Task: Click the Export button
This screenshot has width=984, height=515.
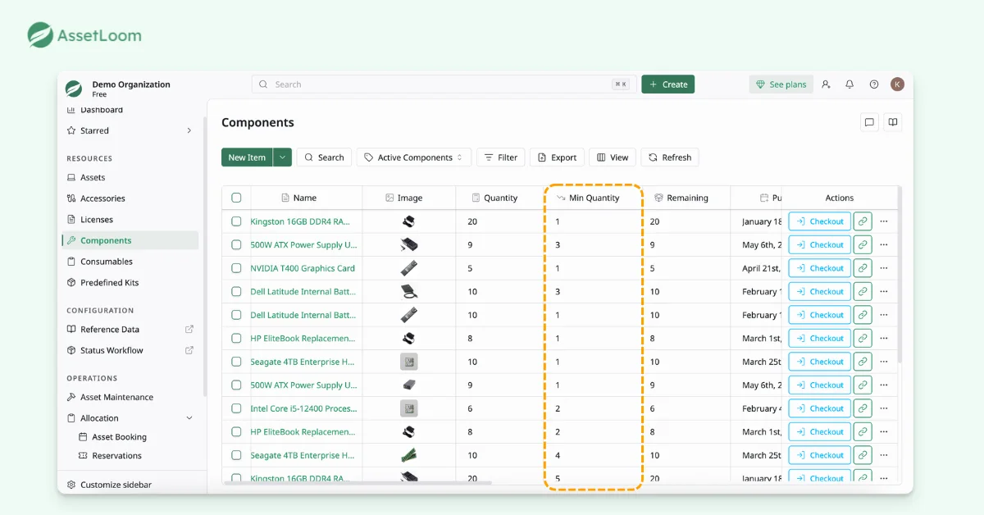Action: pyautogui.click(x=557, y=157)
